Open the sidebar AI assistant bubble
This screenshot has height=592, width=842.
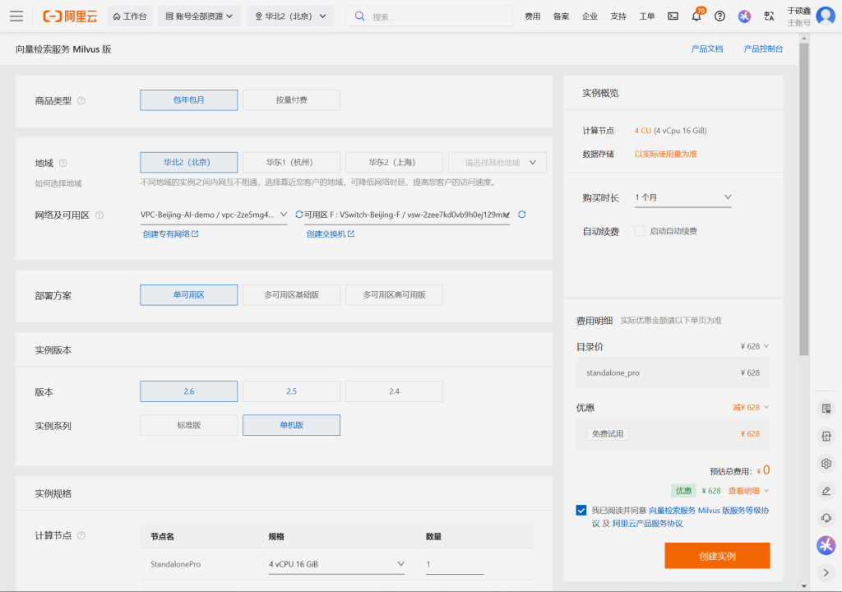click(x=826, y=545)
